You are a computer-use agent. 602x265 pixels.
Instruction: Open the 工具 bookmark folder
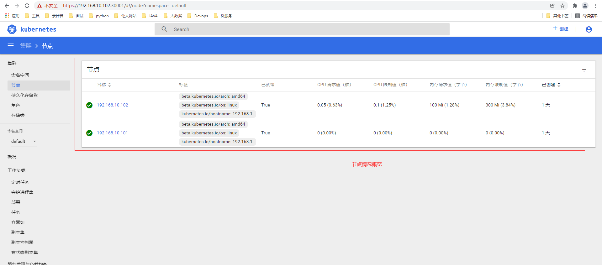[32, 16]
